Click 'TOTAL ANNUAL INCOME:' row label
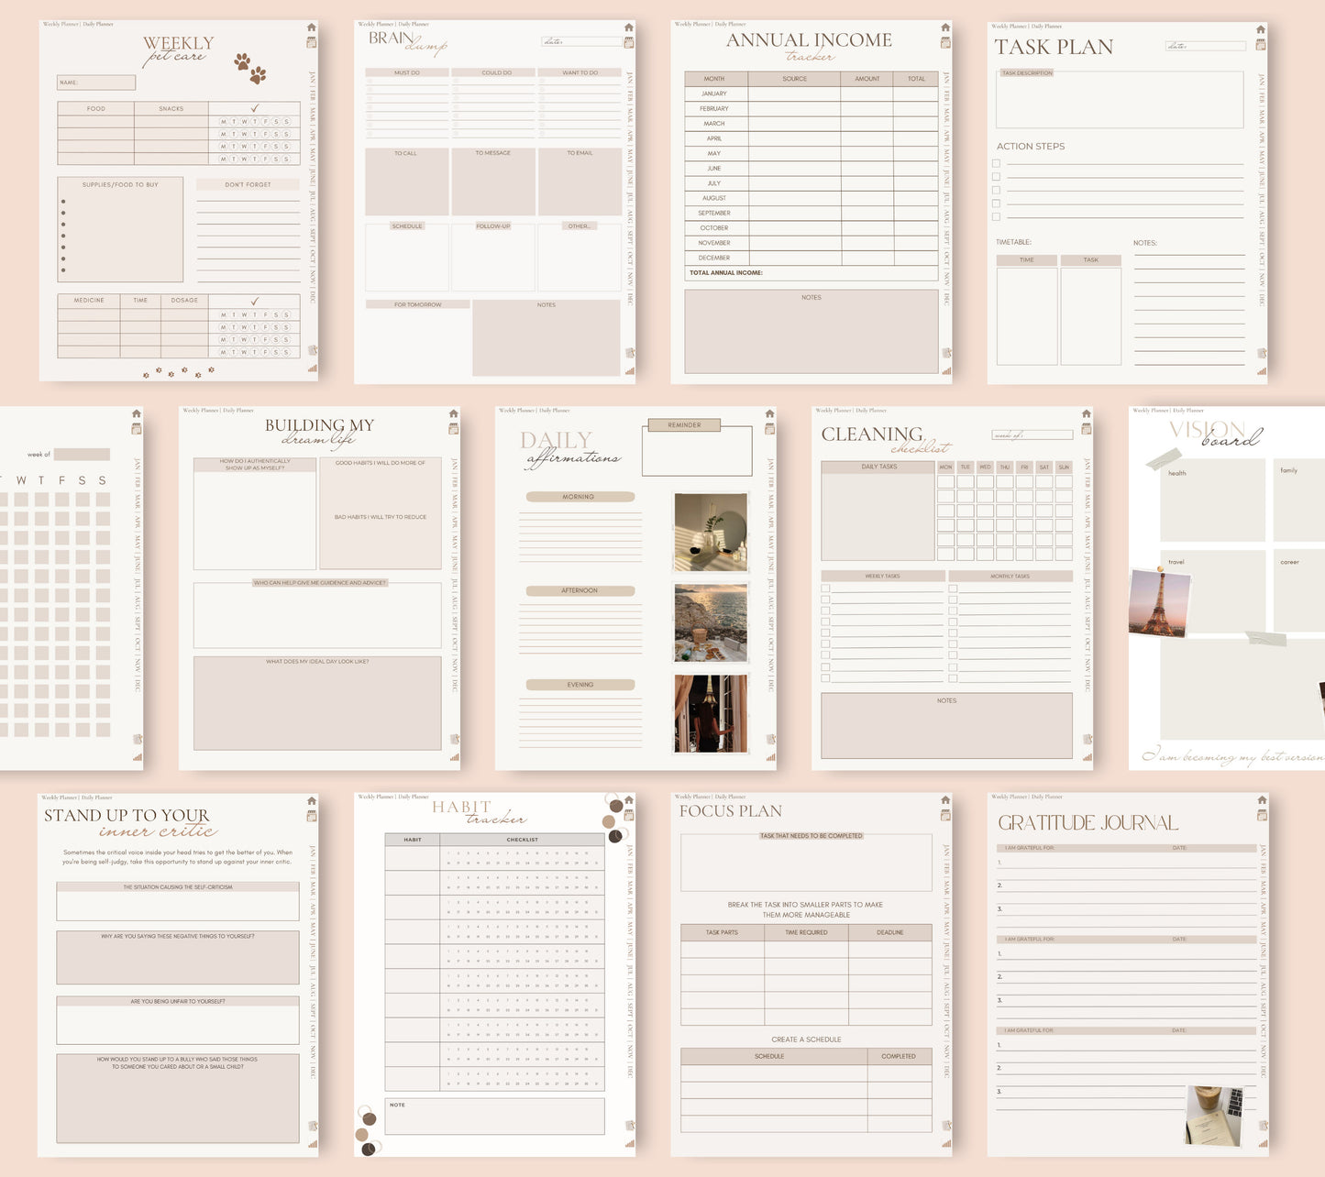This screenshot has width=1325, height=1177. [726, 273]
